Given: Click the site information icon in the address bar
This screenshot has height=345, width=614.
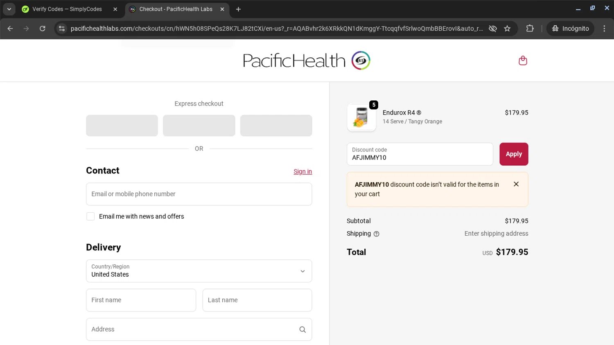Looking at the screenshot, I should pos(62,29).
